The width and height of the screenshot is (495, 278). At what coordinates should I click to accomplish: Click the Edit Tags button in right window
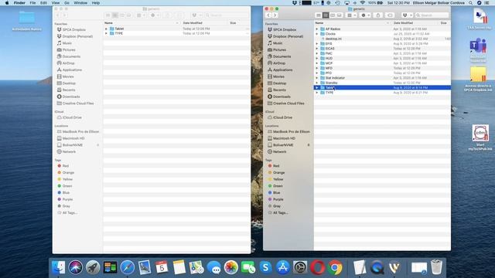point(390,15)
